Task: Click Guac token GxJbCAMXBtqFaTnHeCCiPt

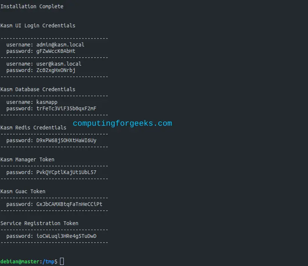Action: pyautogui.click(x=69, y=204)
